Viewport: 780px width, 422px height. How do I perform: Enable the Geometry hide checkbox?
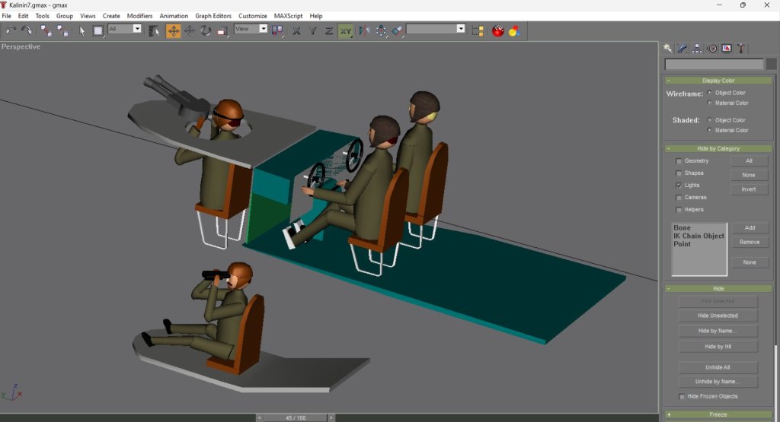(x=679, y=161)
